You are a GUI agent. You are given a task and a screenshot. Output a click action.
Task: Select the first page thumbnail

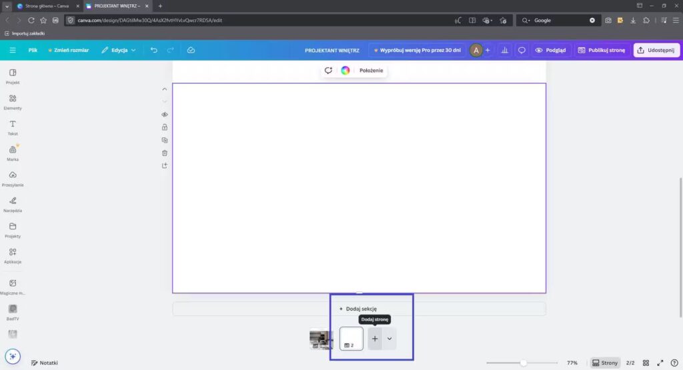click(x=321, y=339)
